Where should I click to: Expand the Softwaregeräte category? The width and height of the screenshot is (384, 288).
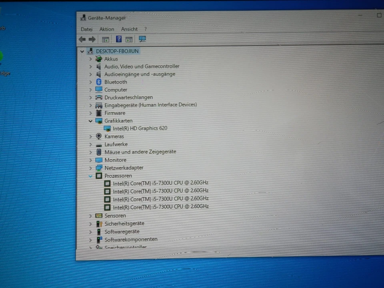point(91,232)
